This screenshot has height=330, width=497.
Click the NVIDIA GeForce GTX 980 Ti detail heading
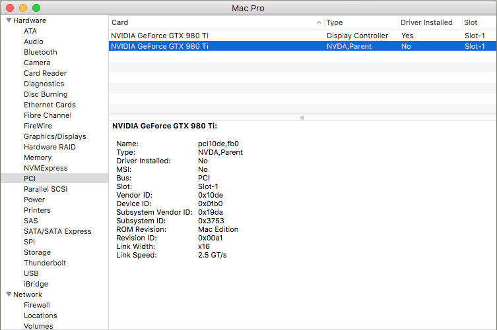pyautogui.click(x=164, y=126)
